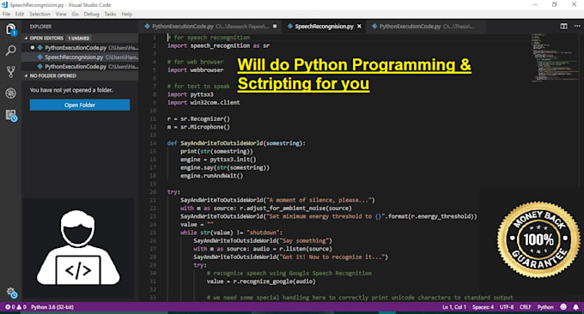Open the Debug view icon
584x314 pixels.
tap(11, 93)
